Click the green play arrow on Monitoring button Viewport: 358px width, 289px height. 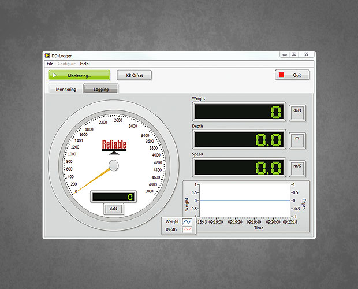point(54,75)
